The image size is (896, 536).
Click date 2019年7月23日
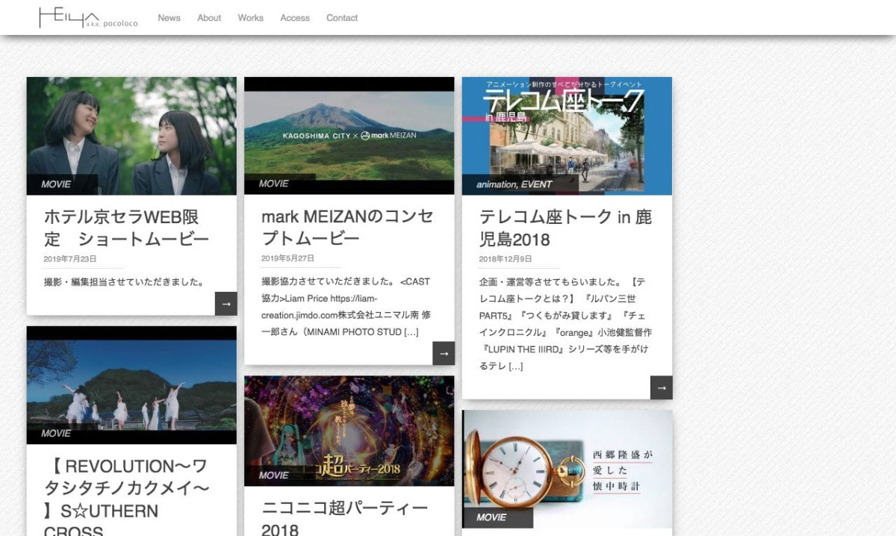[70, 259]
